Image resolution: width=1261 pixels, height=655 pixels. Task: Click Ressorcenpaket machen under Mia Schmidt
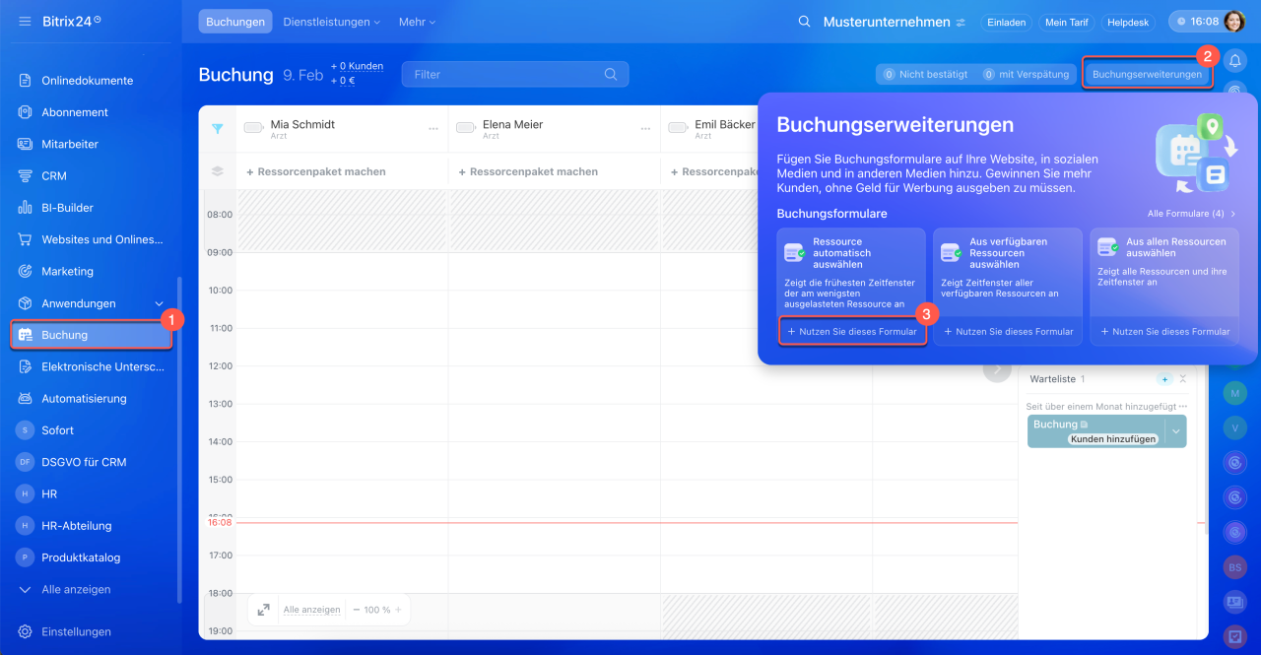click(x=316, y=171)
